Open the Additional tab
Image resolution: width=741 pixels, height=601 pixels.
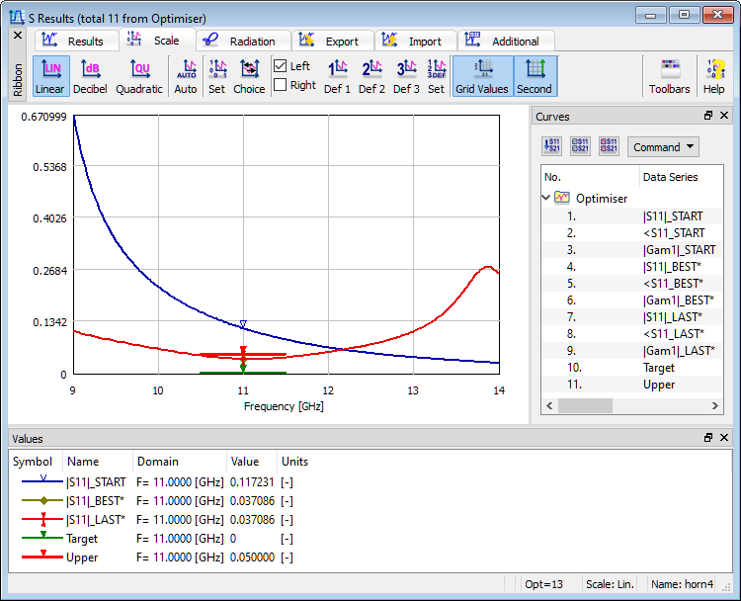tap(506, 42)
